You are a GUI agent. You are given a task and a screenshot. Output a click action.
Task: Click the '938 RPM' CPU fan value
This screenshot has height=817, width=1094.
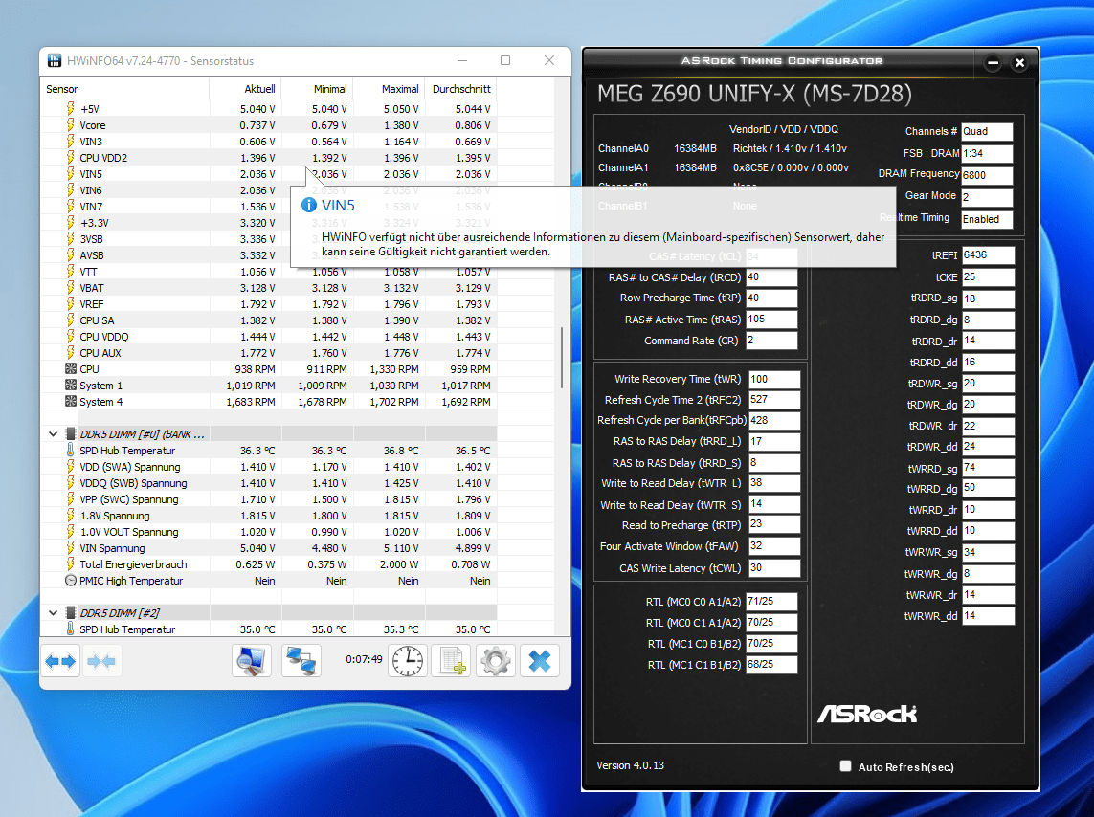point(255,368)
